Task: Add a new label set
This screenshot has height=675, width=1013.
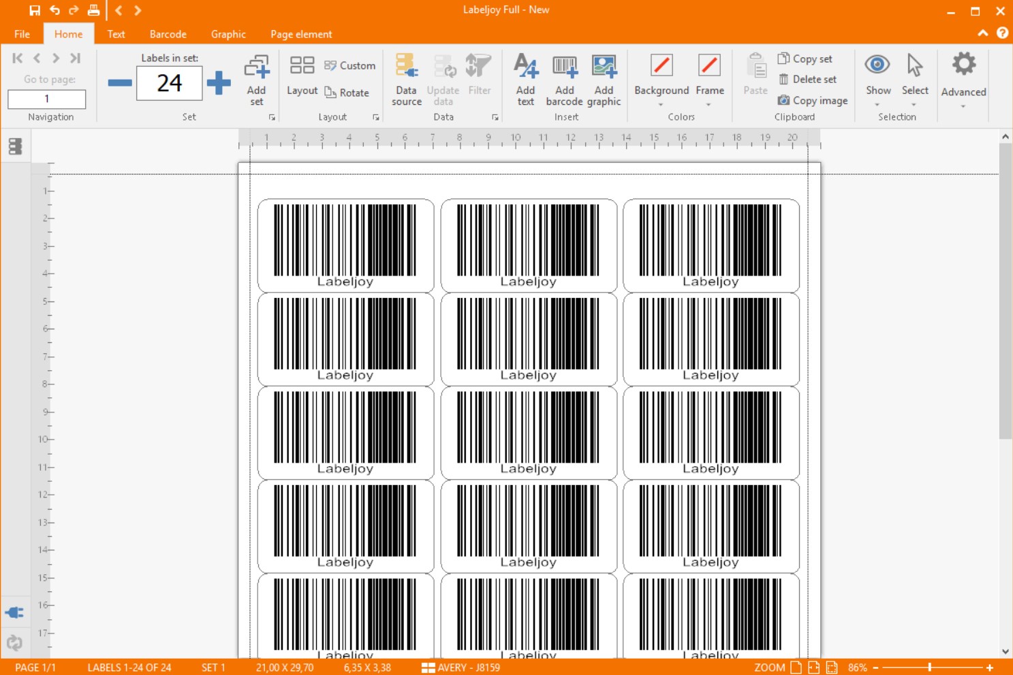Action: pyautogui.click(x=256, y=80)
